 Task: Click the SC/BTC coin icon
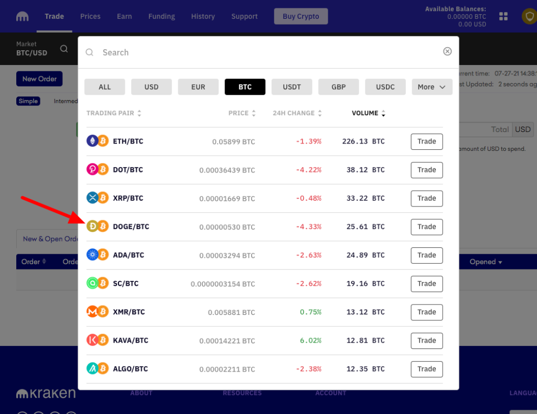click(97, 283)
